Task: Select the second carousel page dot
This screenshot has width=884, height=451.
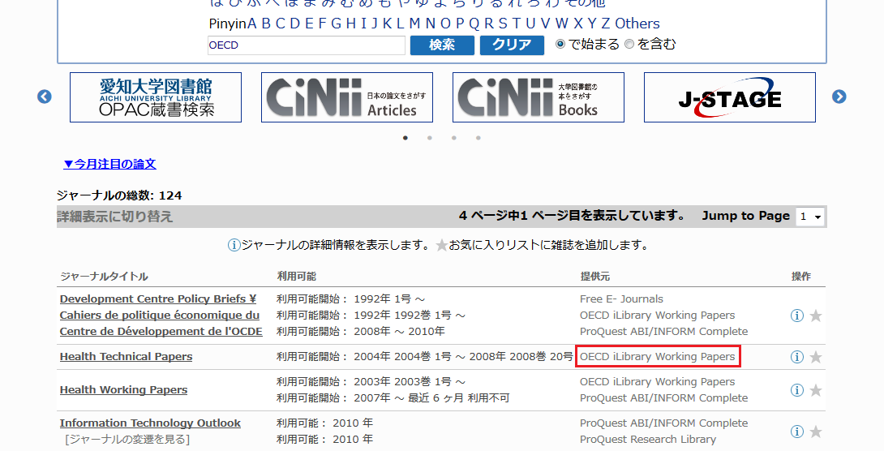Action: pyautogui.click(x=430, y=138)
